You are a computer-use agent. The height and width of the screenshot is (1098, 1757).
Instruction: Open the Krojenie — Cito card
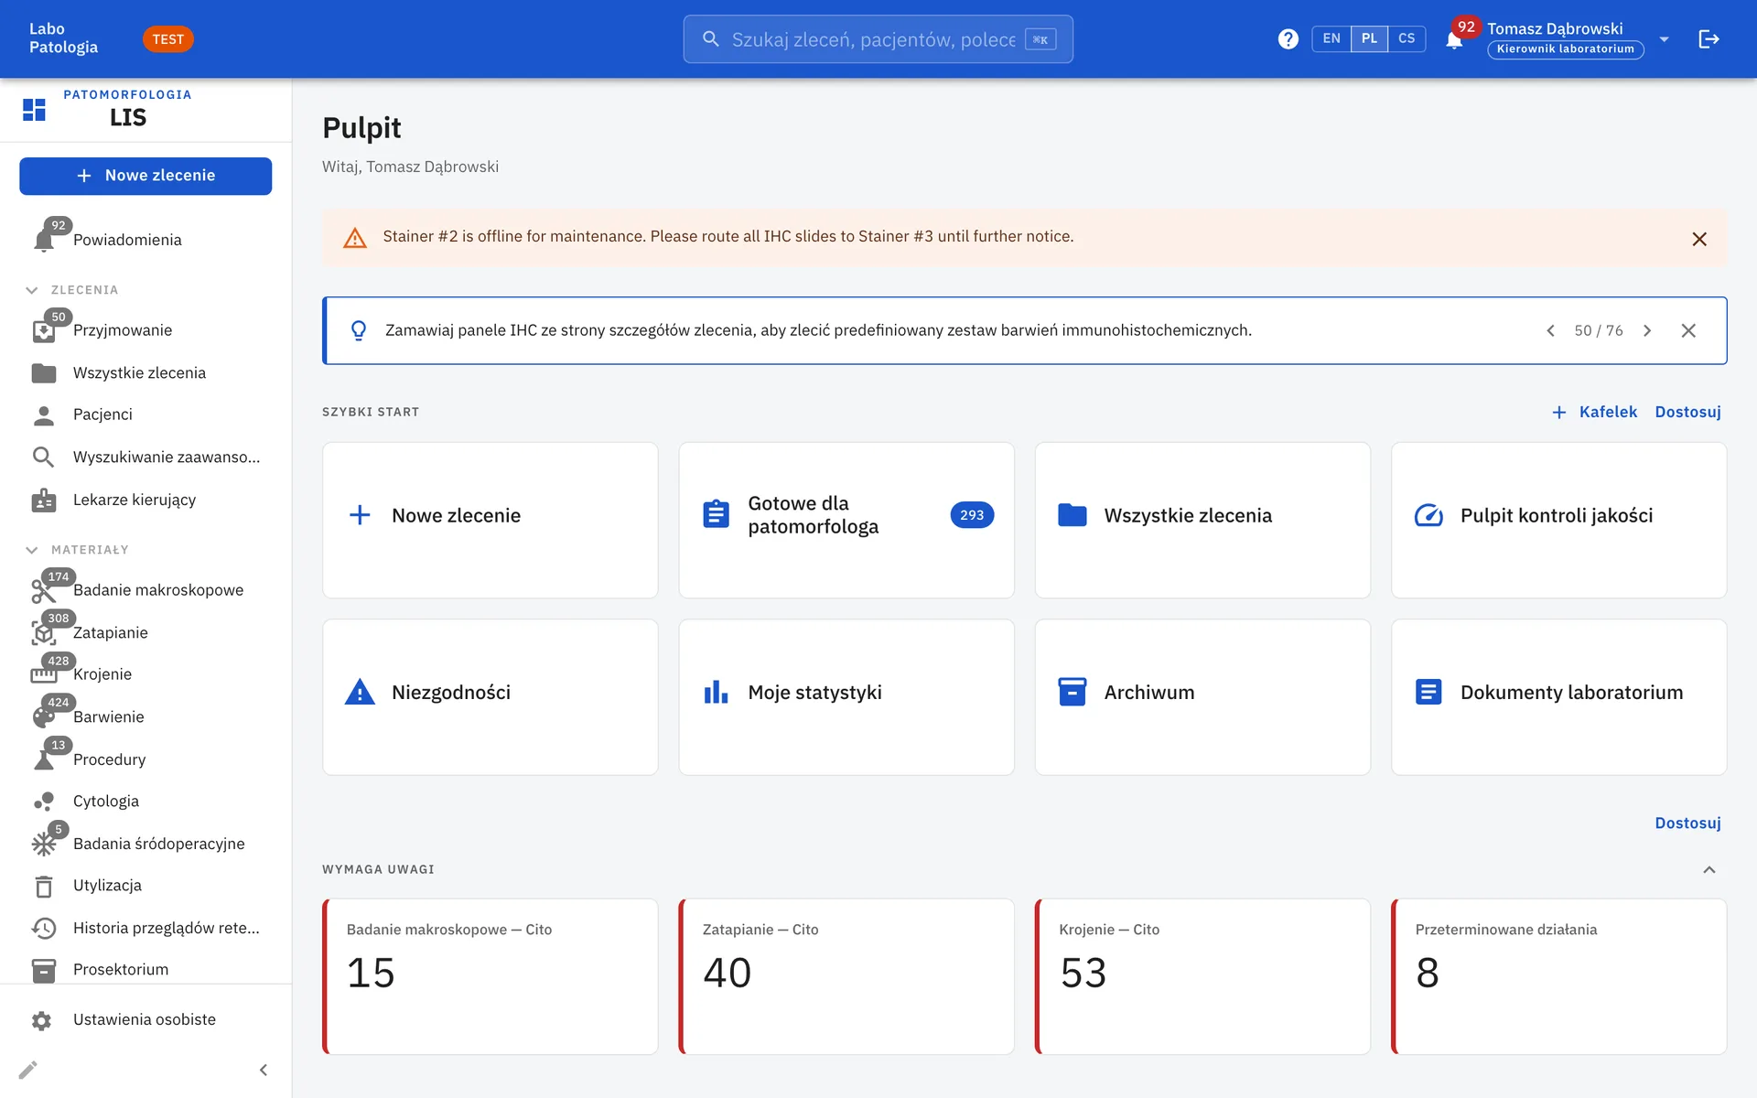(1202, 976)
